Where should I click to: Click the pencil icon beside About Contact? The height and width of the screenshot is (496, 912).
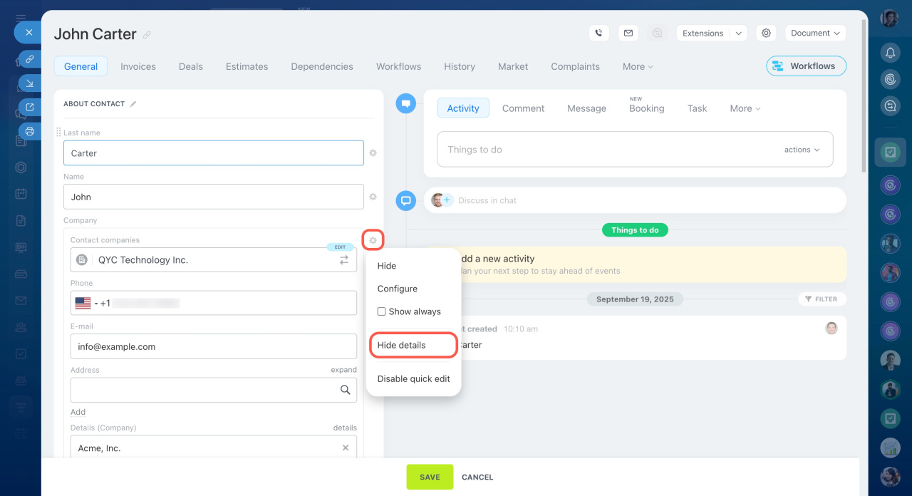click(133, 104)
